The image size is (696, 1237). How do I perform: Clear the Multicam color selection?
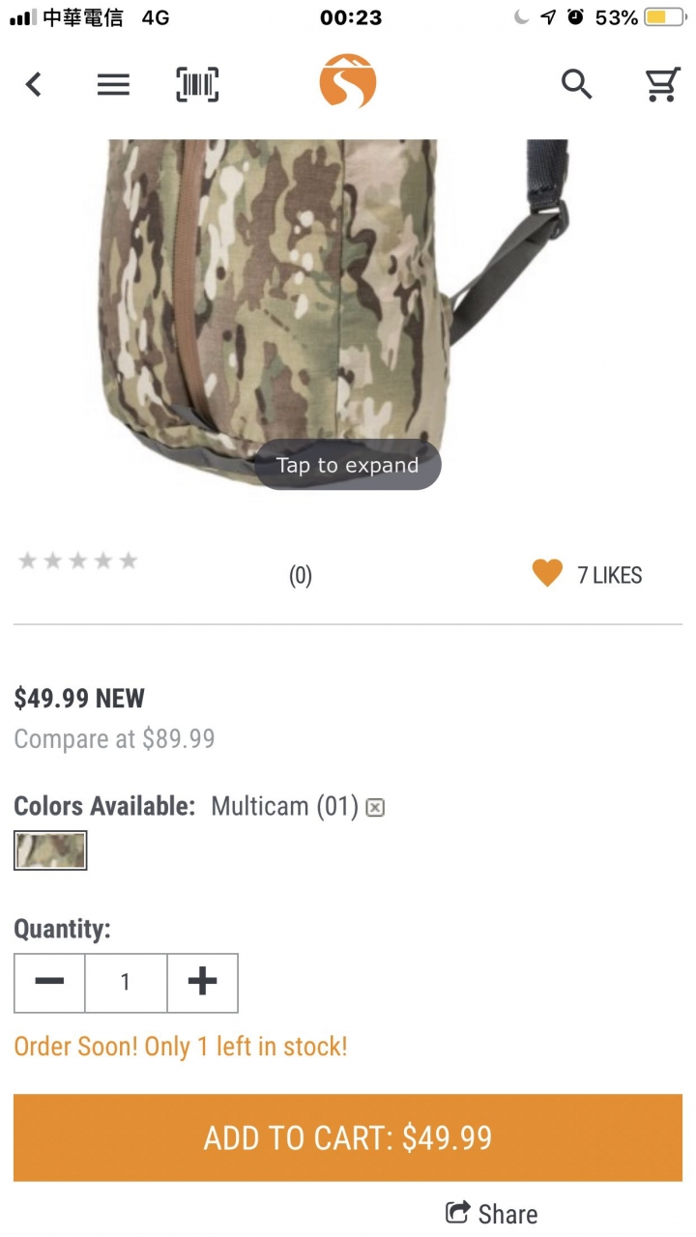375,807
